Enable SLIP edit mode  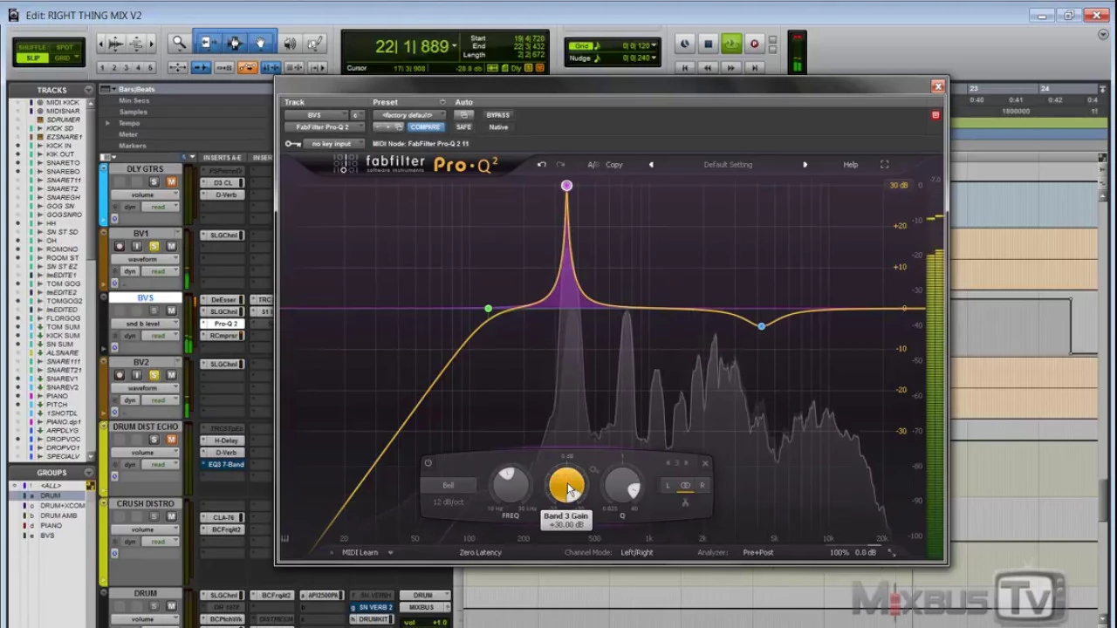click(x=32, y=58)
